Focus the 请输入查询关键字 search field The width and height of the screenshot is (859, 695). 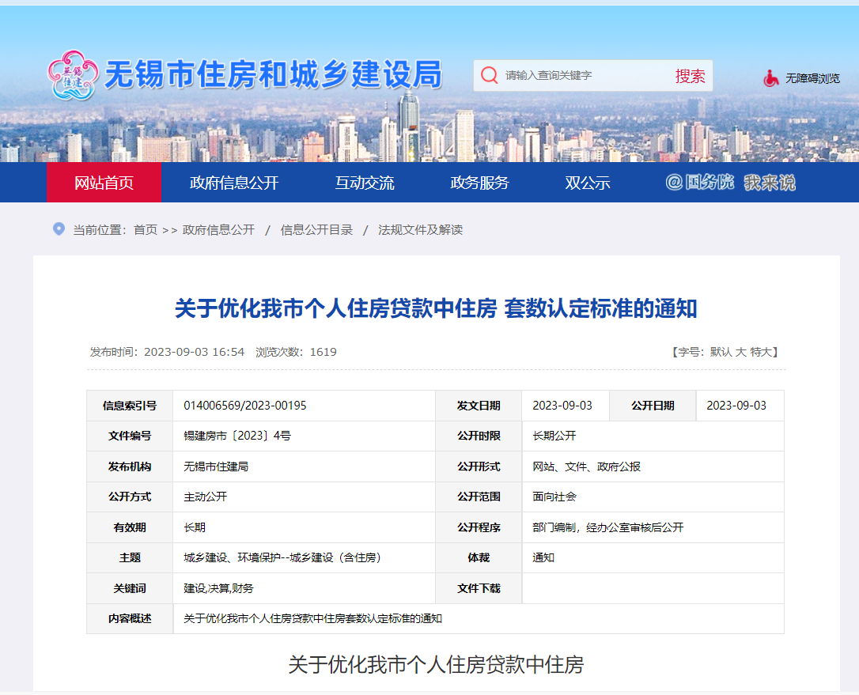click(581, 76)
